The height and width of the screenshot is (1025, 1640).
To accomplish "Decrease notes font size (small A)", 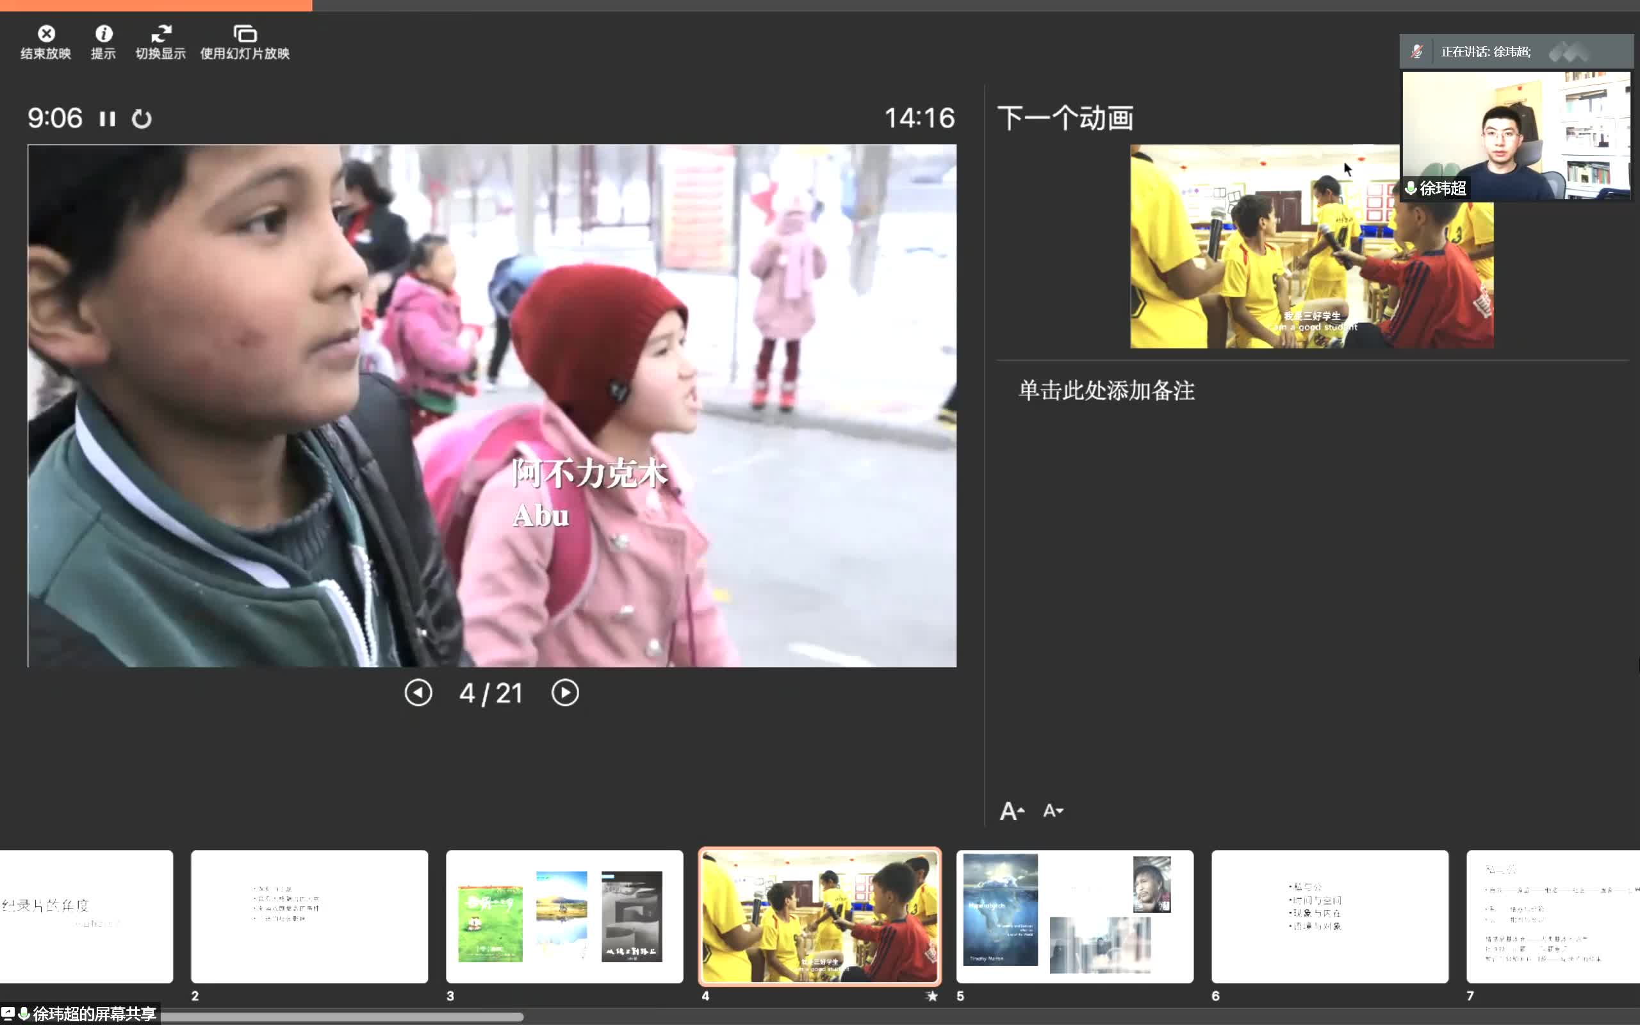I will tap(1053, 811).
